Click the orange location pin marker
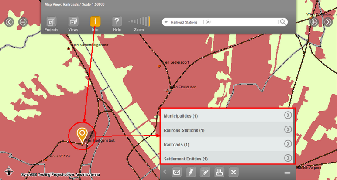The width and height of the screenshot is (337, 180). click(82, 135)
